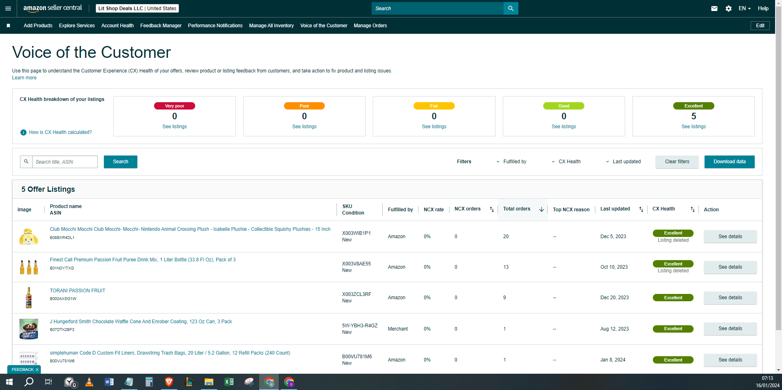The height and width of the screenshot is (390, 782).
Task: See listings under Fair
Action: click(434, 127)
